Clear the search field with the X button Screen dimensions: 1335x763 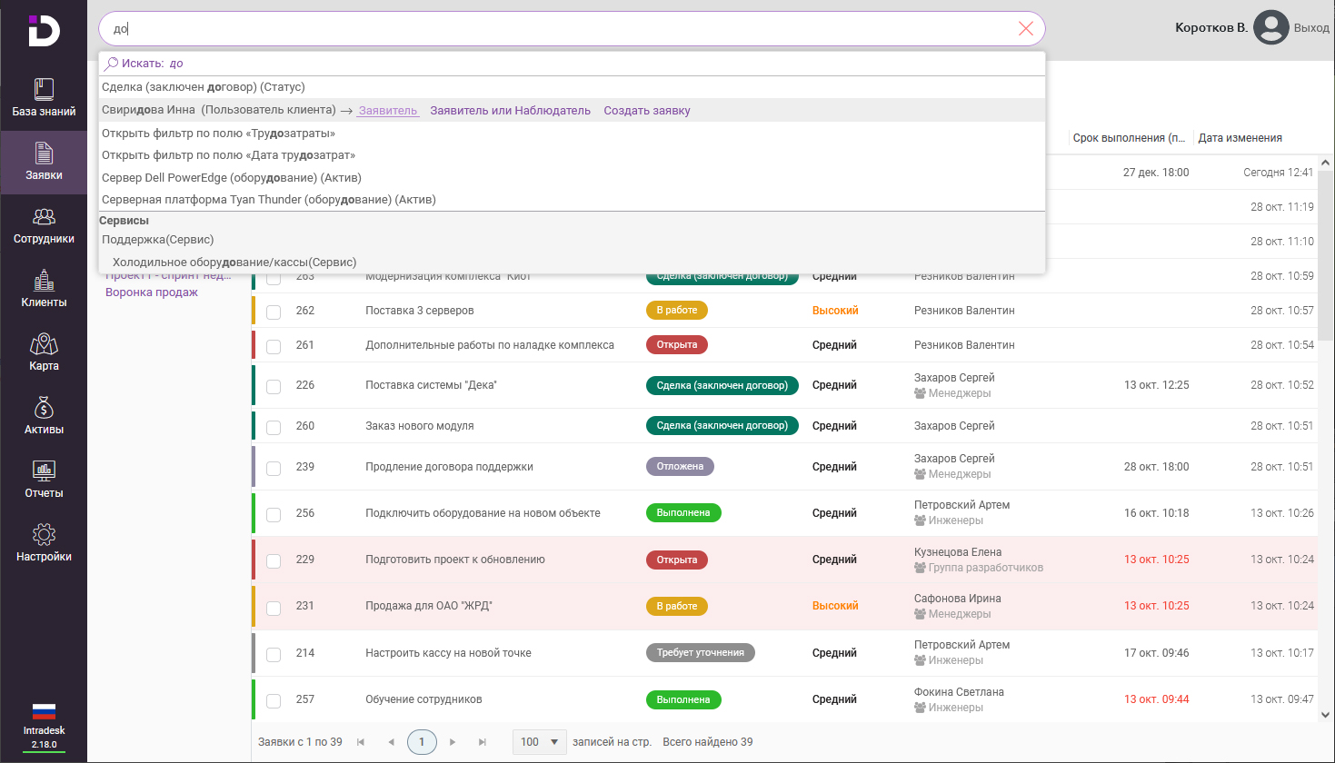tap(1026, 28)
